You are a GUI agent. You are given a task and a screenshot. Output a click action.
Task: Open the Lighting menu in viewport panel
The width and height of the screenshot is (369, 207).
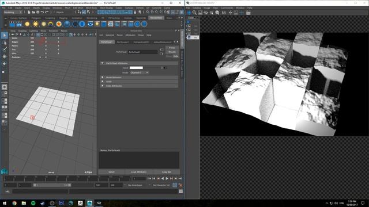coord(33,30)
